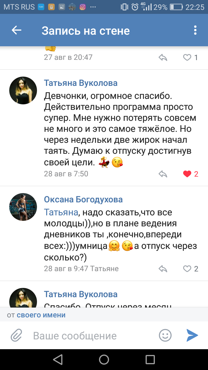Open Татьяна Вуколова's profile name link

[x=81, y=83]
